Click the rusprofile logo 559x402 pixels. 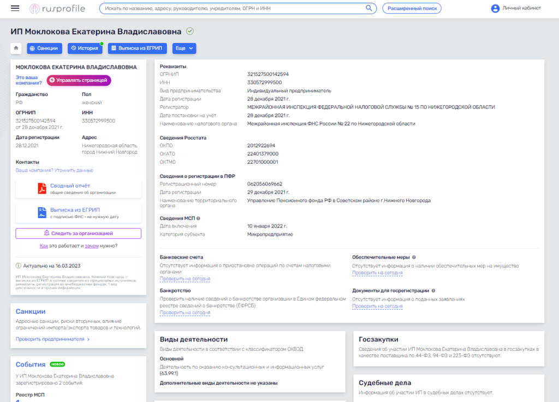(x=57, y=9)
